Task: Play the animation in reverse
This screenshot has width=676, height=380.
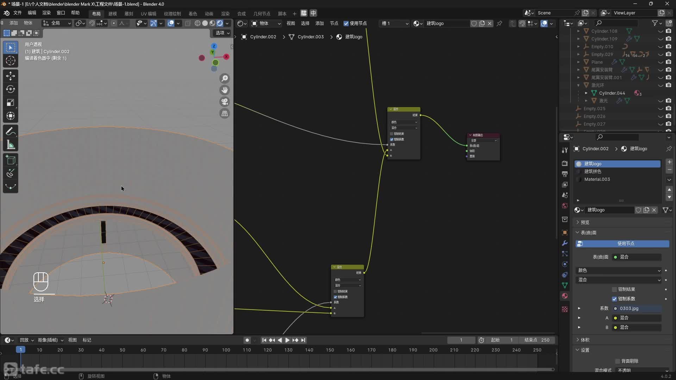Action: 280,340
